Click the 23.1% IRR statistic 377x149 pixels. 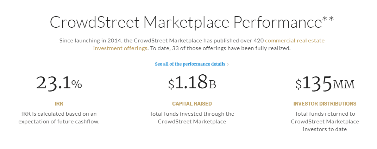(59, 82)
